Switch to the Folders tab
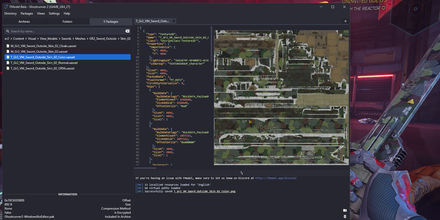This screenshot has width=440, height=220. [x=67, y=22]
